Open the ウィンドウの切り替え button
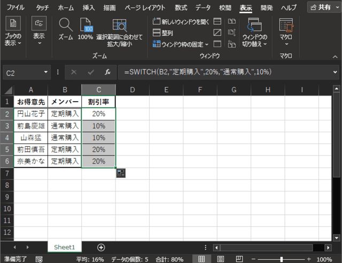342x263 pixels. (254, 32)
